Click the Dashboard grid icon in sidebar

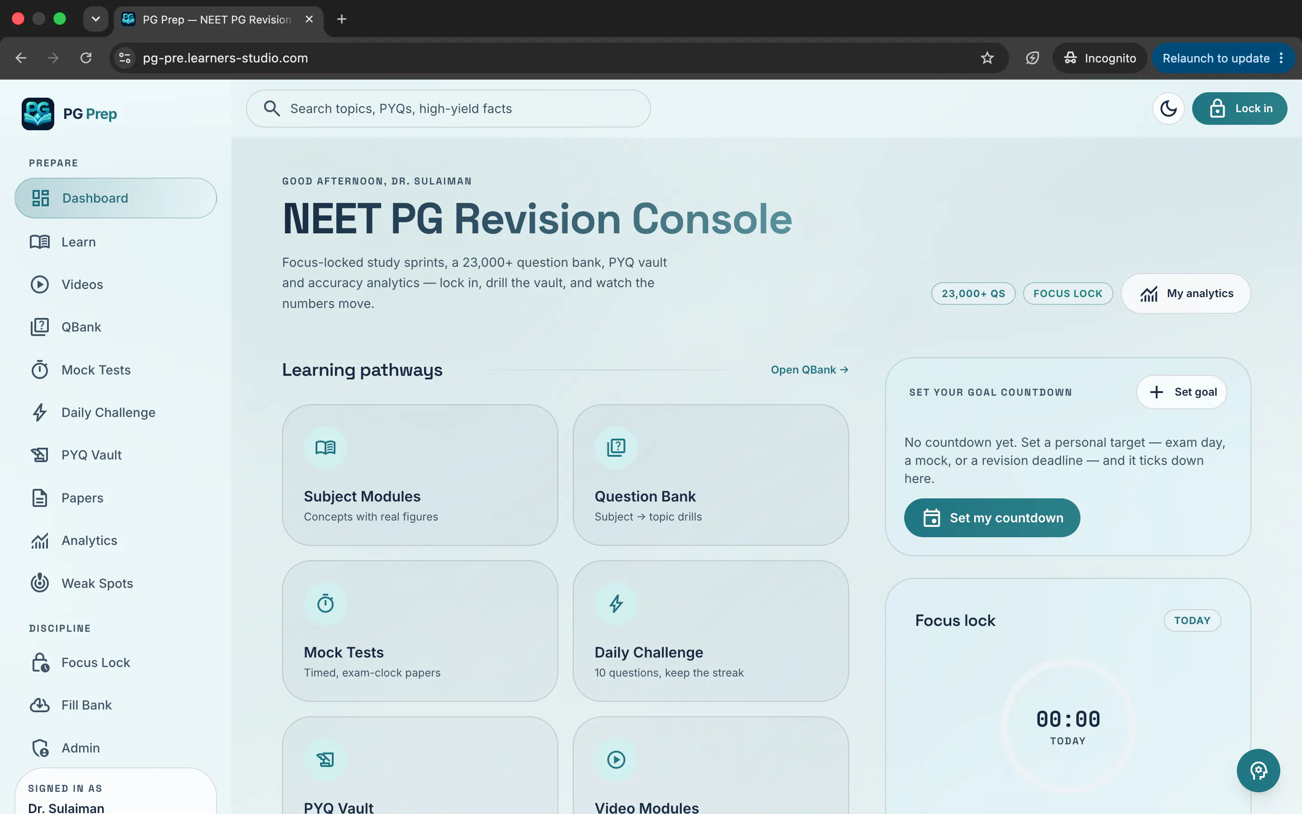click(x=40, y=198)
